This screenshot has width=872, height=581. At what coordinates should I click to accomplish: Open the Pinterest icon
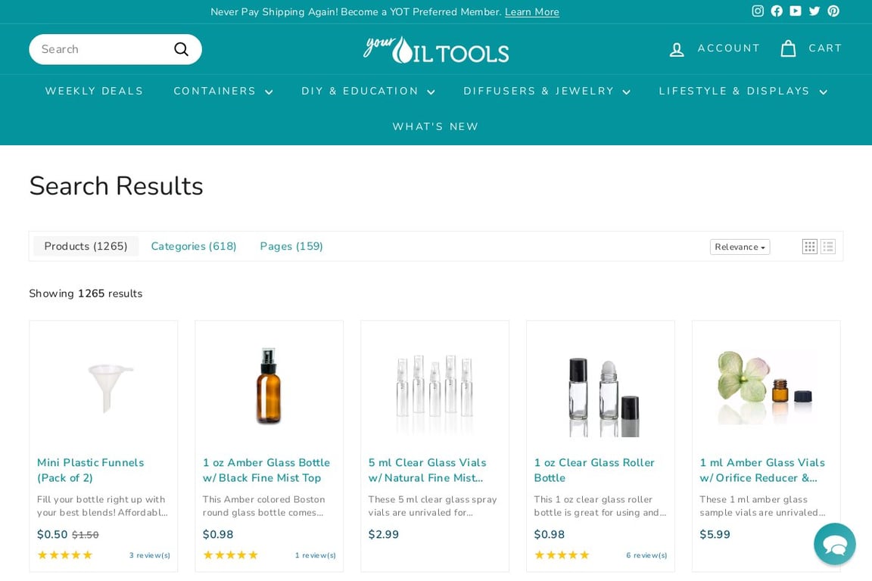coord(833,11)
